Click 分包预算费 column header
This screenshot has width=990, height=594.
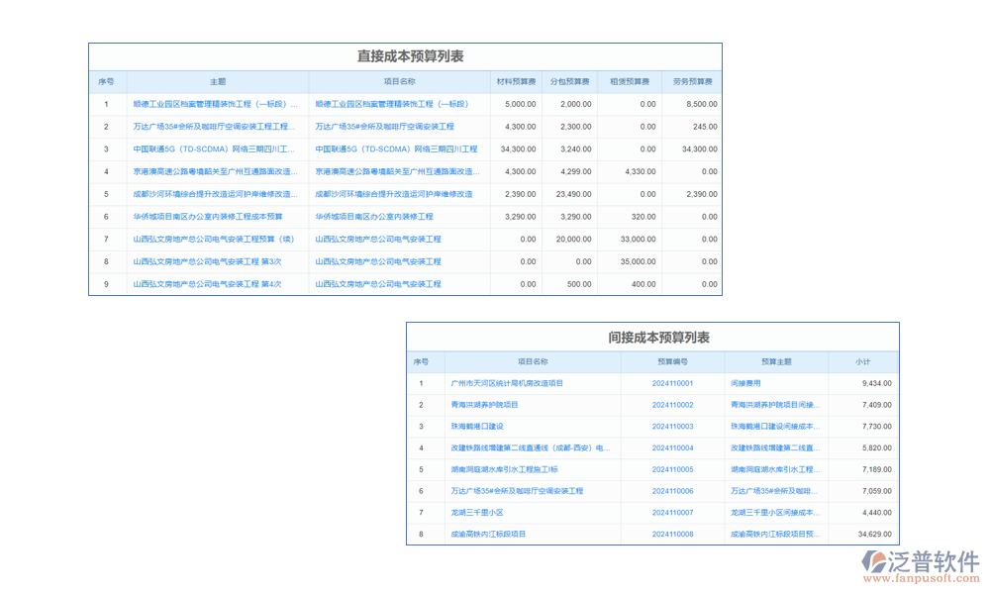(x=569, y=82)
